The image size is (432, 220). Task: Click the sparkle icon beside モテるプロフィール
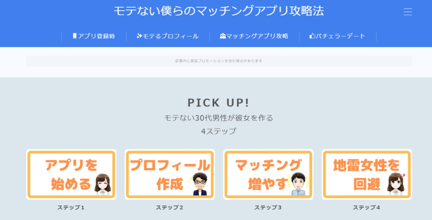(139, 36)
